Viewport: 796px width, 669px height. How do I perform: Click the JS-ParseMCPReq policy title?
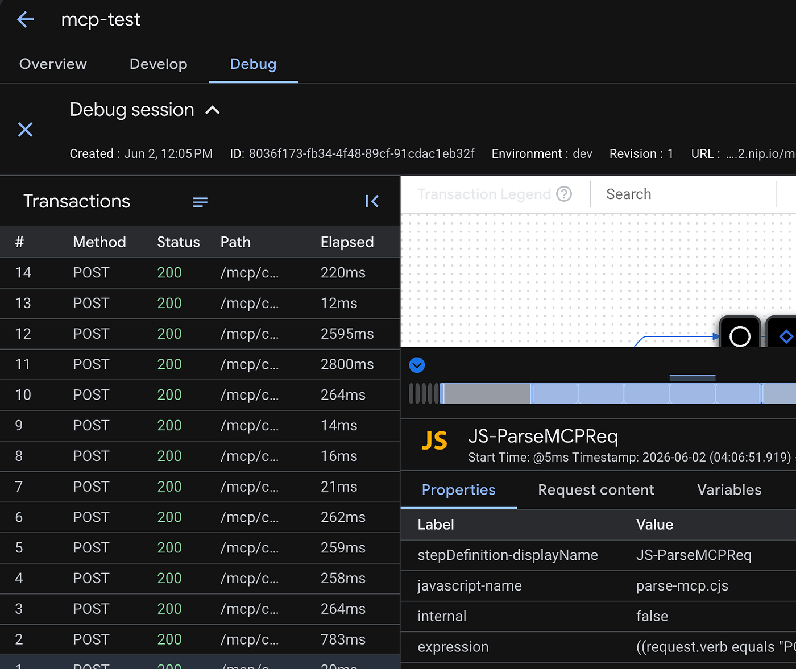[x=543, y=437]
